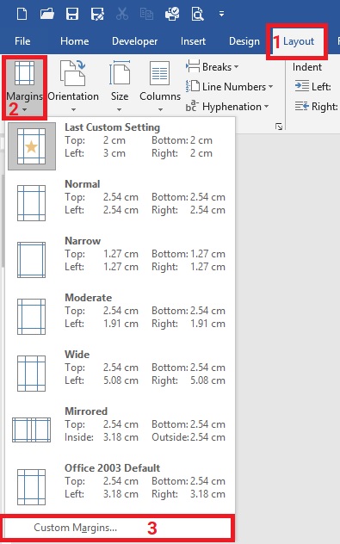Click the Save floppy disk icon
This screenshot has width=340, height=544.
(x=72, y=15)
